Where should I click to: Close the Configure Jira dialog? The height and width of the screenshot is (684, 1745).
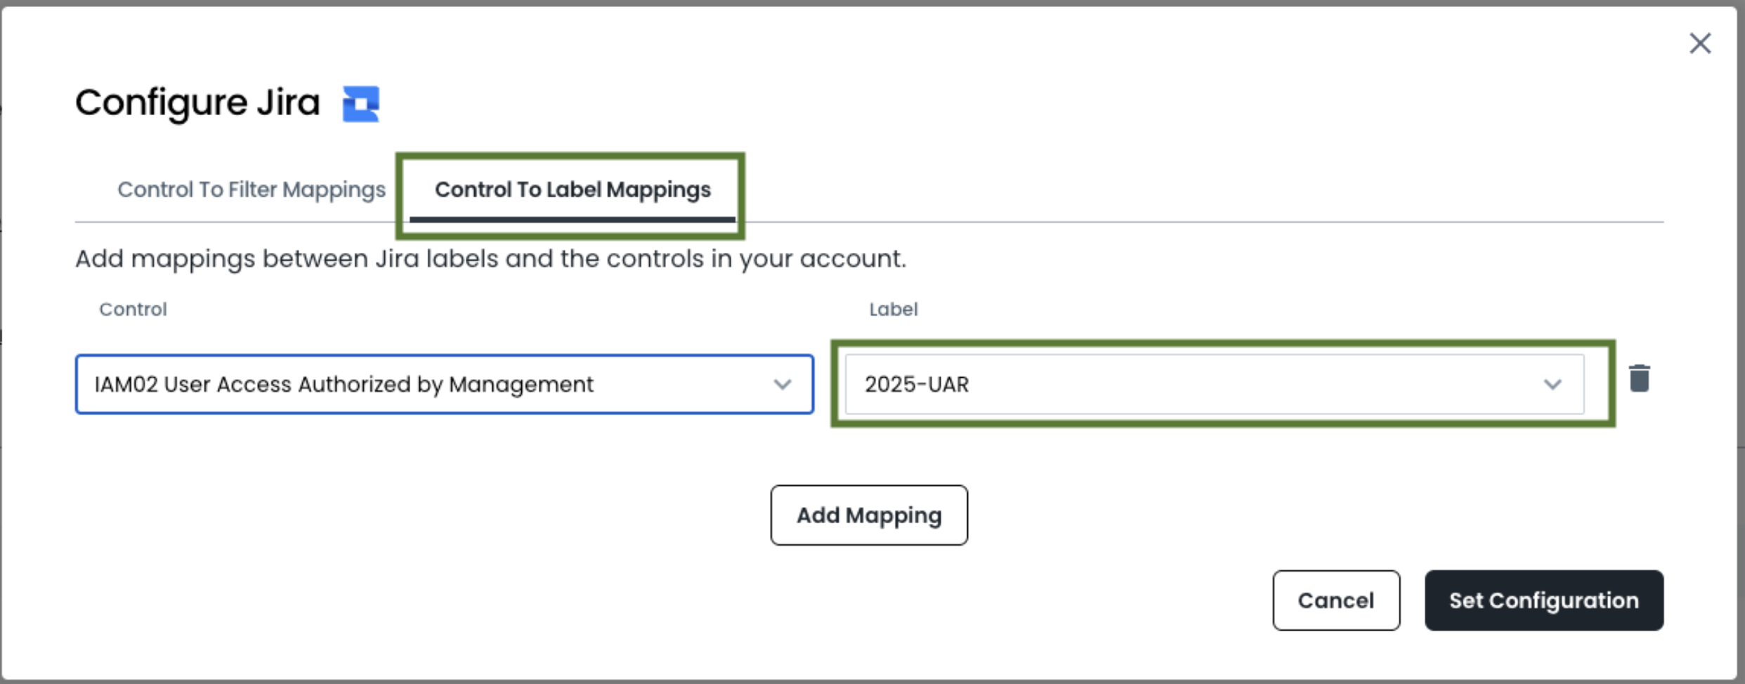(x=1700, y=44)
